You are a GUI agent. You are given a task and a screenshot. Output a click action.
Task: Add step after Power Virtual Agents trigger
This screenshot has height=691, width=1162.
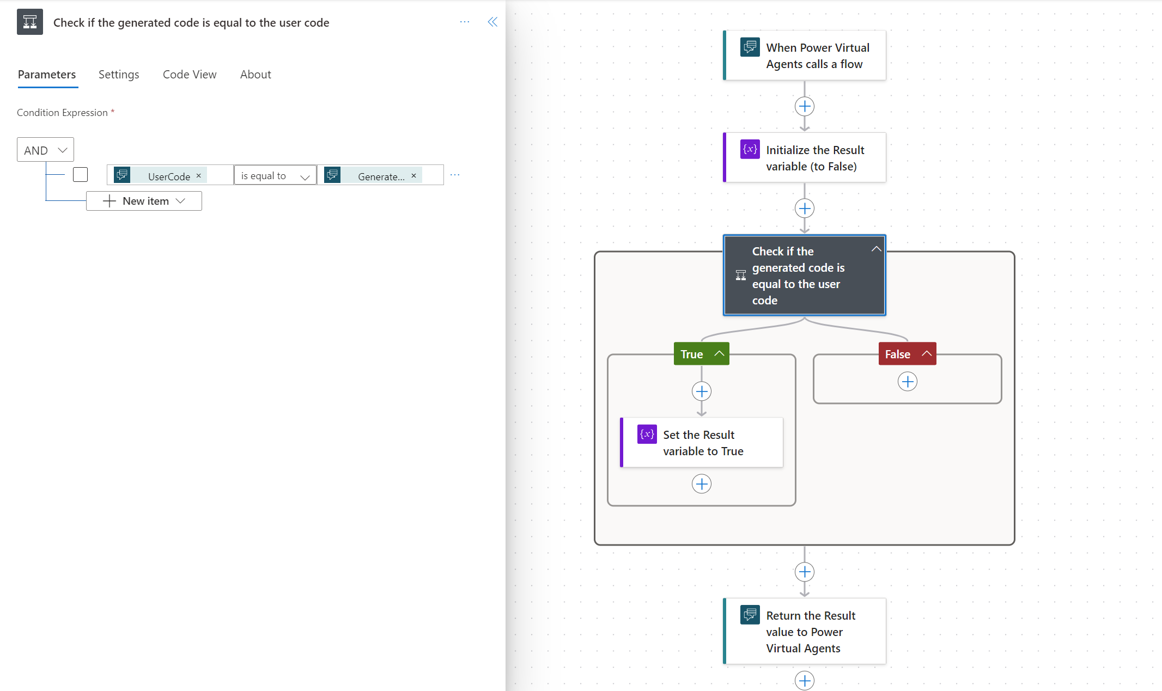pyautogui.click(x=805, y=106)
